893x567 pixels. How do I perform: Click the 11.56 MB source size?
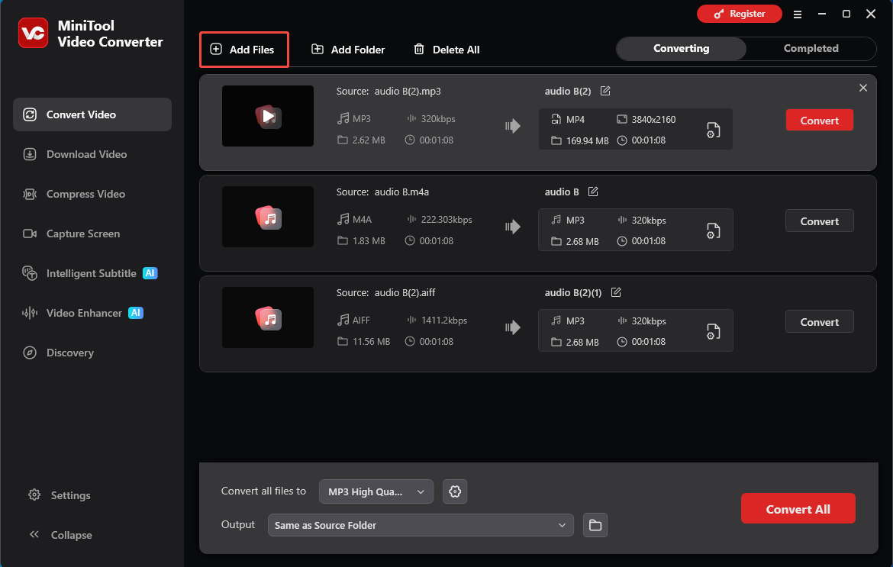[372, 342]
